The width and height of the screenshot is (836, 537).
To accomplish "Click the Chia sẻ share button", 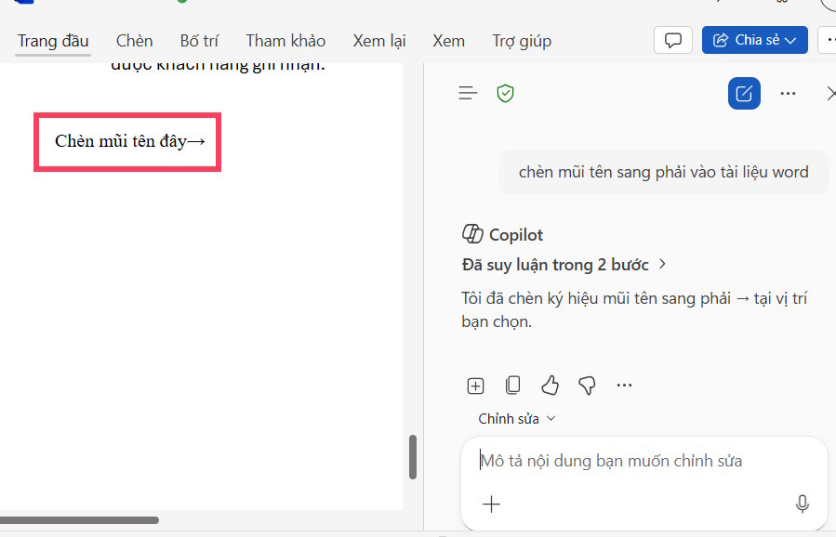I will pos(754,40).
